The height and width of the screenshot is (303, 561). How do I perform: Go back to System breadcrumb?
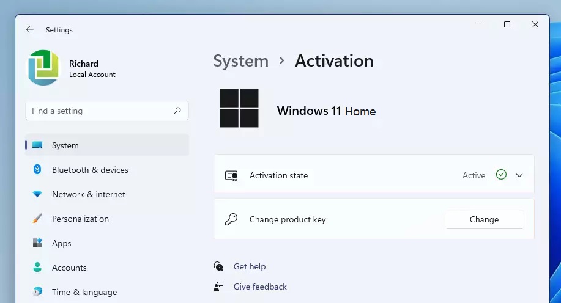click(241, 61)
